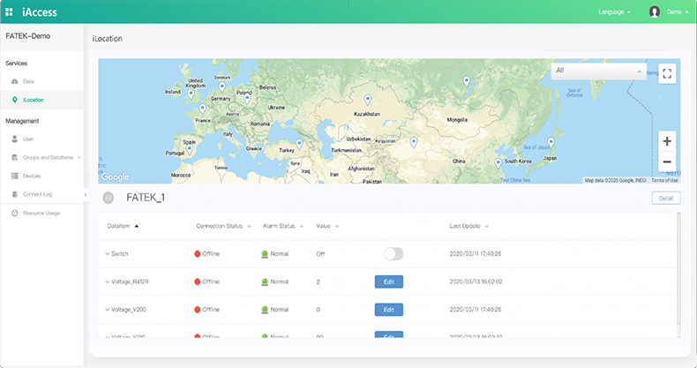The width and height of the screenshot is (697, 368).
Task: Expand the Voltage_R4129 row
Action: pos(107,282)
